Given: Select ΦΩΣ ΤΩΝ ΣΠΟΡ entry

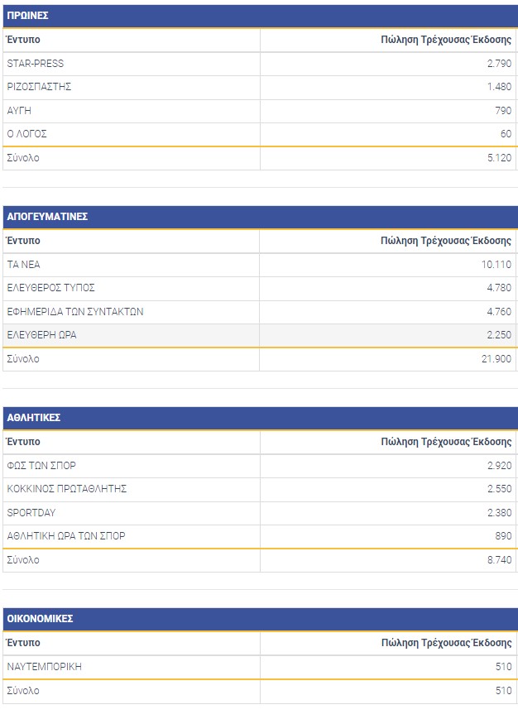Looking at the screenshot, I should 41,466.
